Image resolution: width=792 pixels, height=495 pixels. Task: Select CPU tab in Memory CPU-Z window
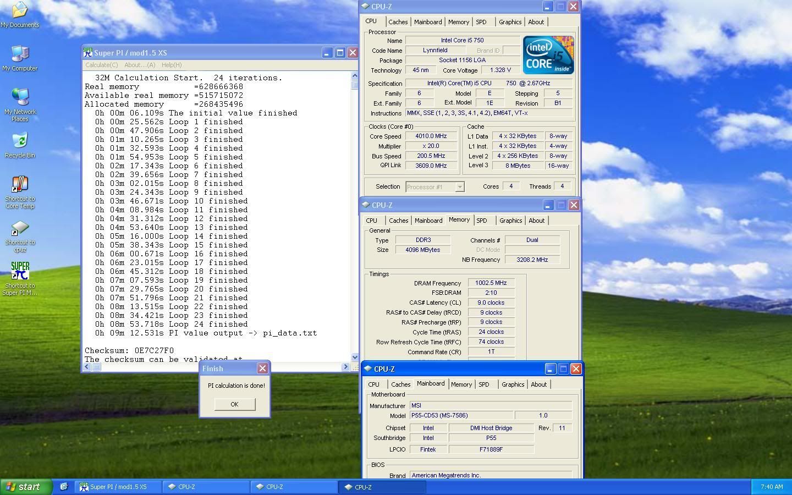click(x=372, y=221)
